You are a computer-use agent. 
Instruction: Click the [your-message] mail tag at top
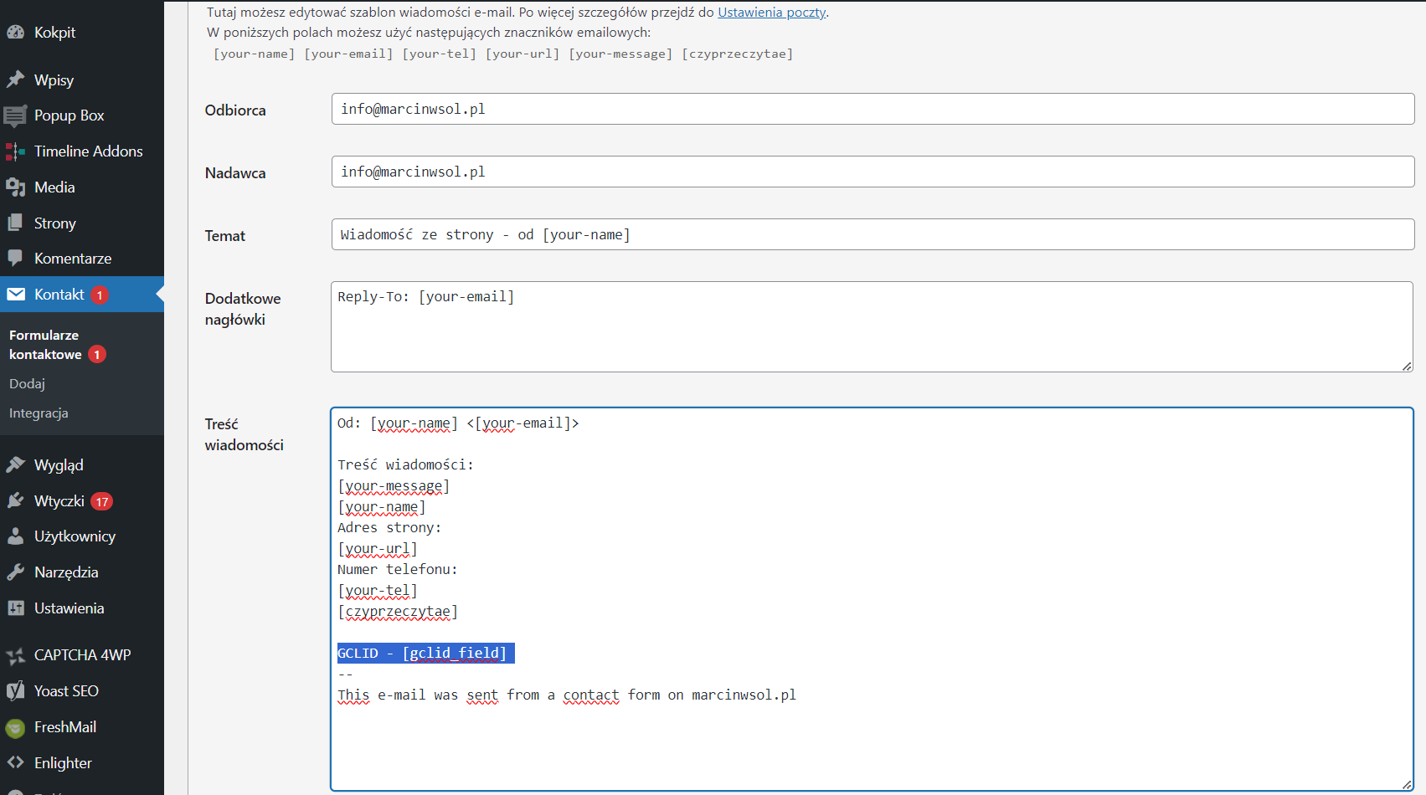[620, 54]
